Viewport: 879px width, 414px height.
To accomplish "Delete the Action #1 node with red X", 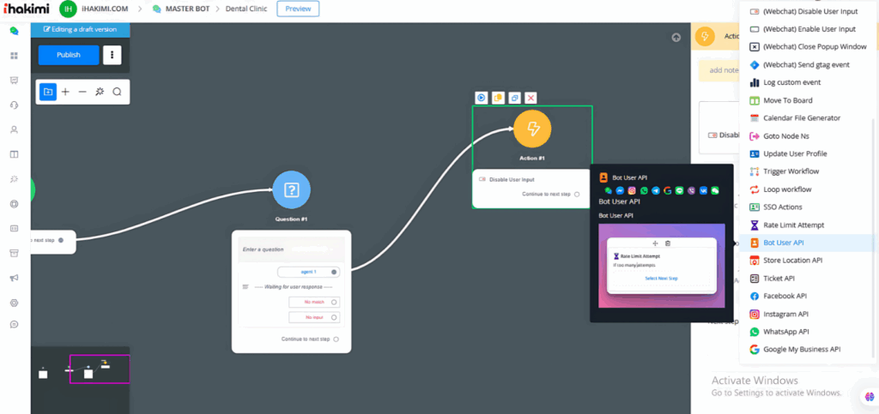I will pyautogui.click(x=531, y=99).
